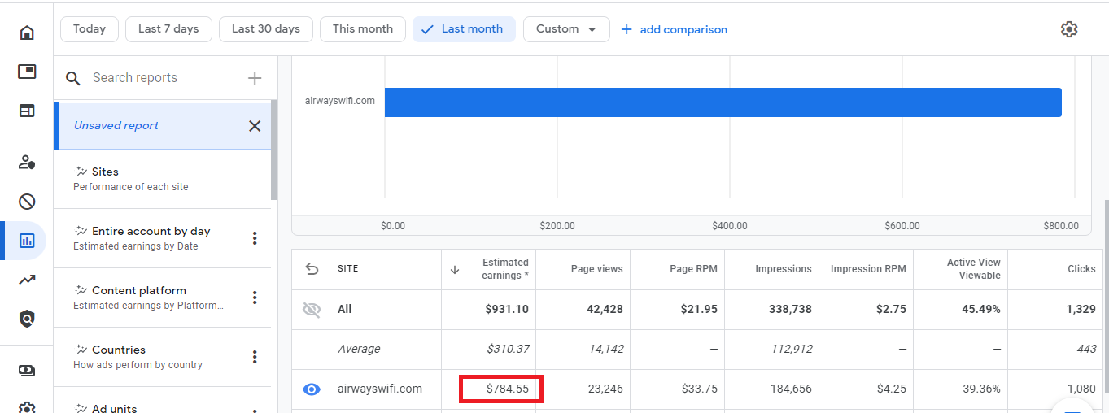Open the Custom date range dropdown
Viewport: 1109px width, 413px height.
(x=566, y=29)
